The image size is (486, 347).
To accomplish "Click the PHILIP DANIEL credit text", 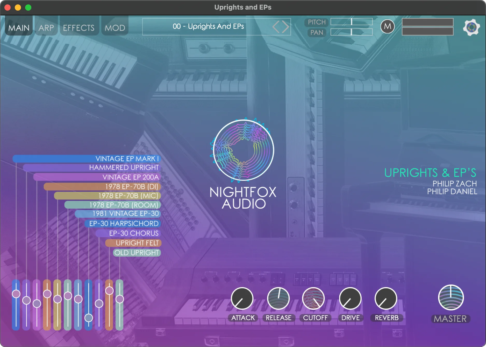I will tap(452, 191).
